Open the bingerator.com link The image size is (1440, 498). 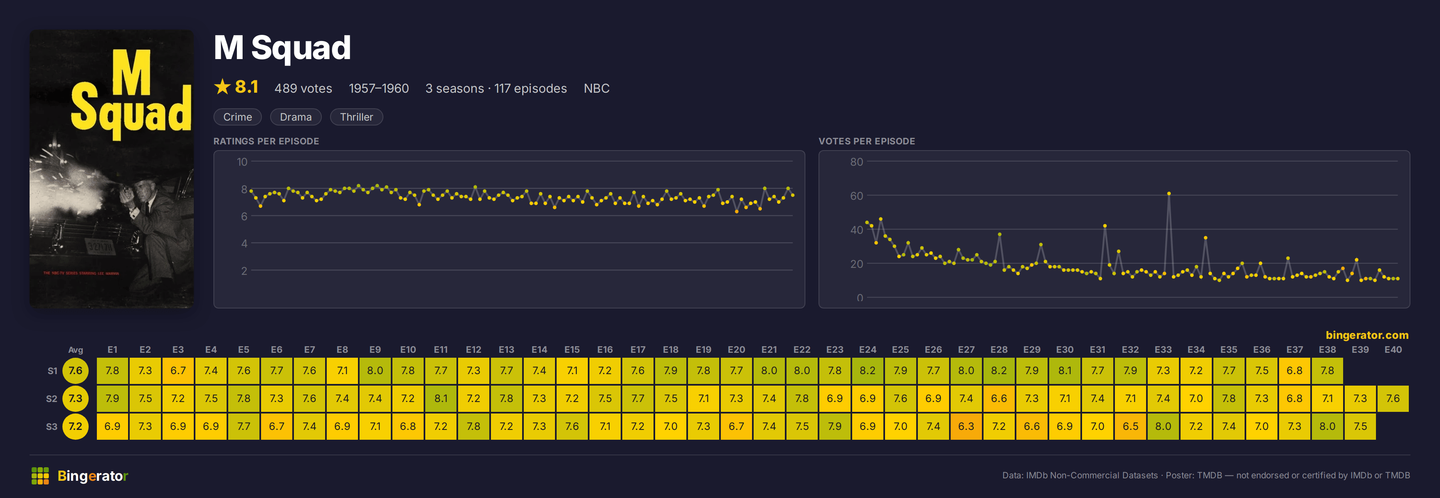click(x=1367, y=335)
